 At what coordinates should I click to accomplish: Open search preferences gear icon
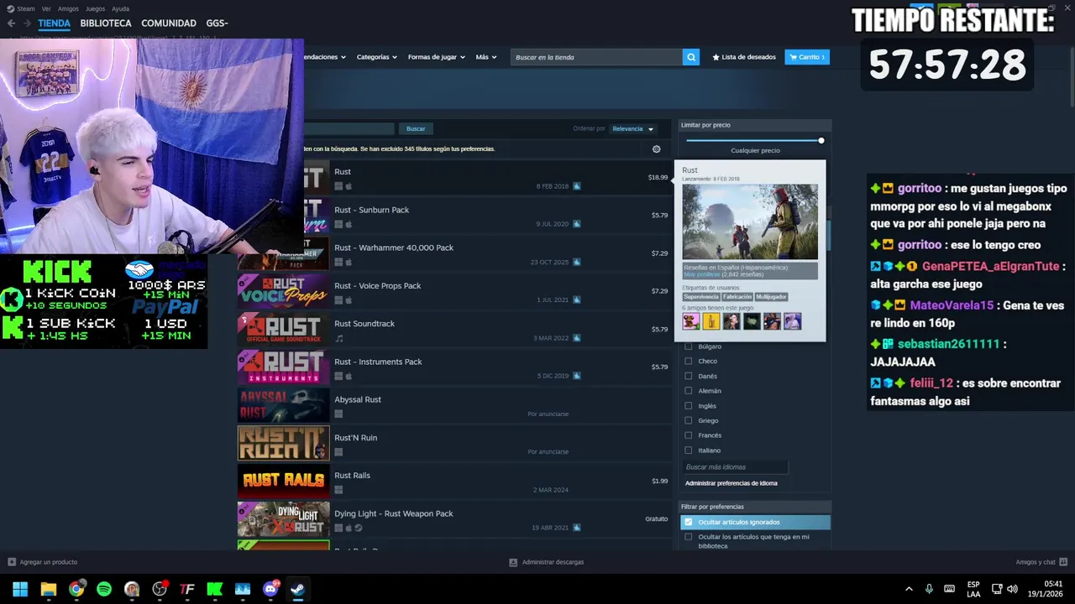656,148
